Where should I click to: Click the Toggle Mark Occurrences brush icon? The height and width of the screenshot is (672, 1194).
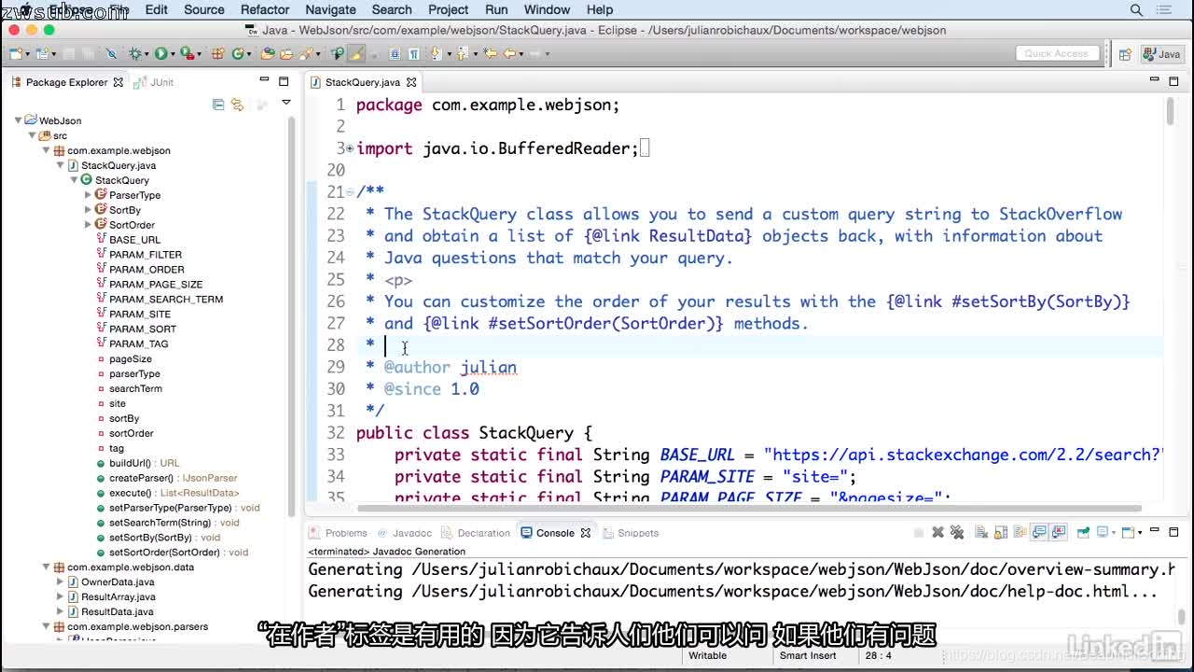tap(355, 53)
